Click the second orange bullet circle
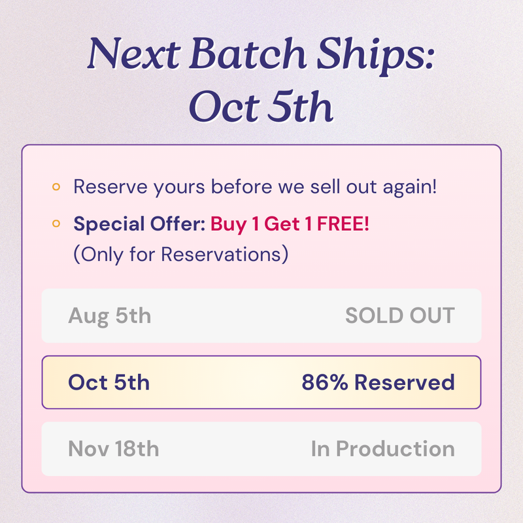Viewport: 523px width, 523px height. 56,224
